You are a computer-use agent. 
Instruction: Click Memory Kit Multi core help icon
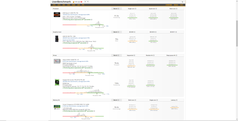coord(135,100)
